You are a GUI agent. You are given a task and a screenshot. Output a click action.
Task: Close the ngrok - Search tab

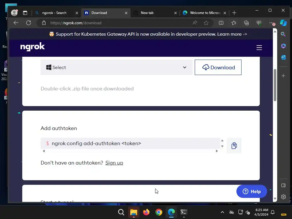point(77,13)
